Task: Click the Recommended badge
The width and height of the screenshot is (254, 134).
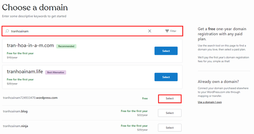Action: click(66, 46)
